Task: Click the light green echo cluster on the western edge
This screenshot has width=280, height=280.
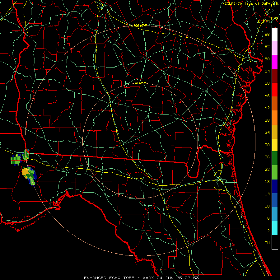Action: tap(16, 160)
